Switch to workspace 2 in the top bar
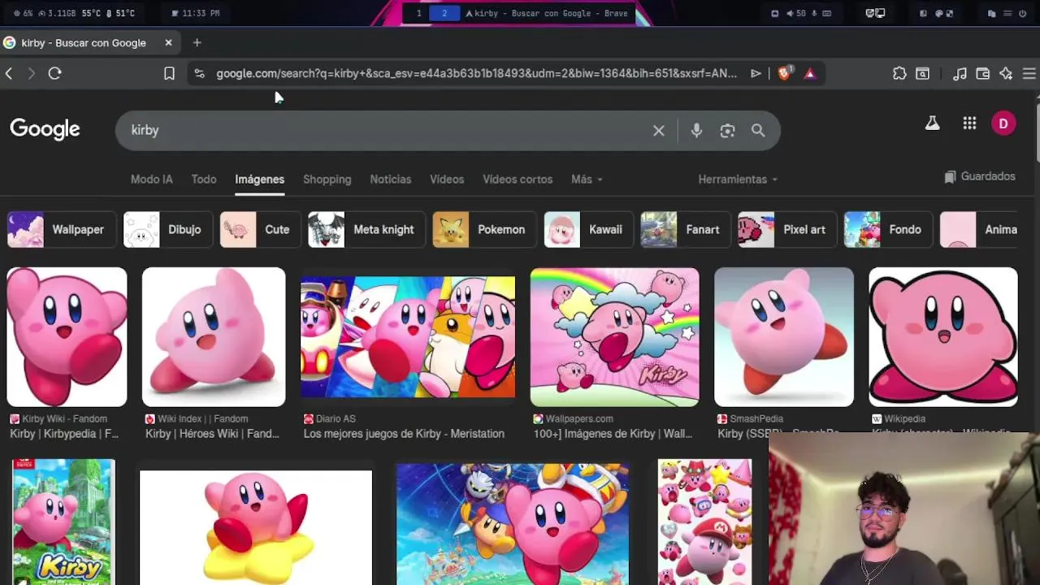Image resolution: width=1040 pixels, height=585 pixels. (444, 13)
